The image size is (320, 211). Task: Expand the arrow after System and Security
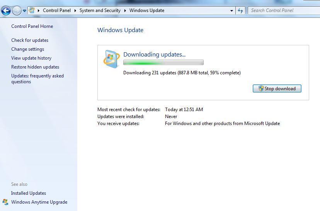[125, 10]
